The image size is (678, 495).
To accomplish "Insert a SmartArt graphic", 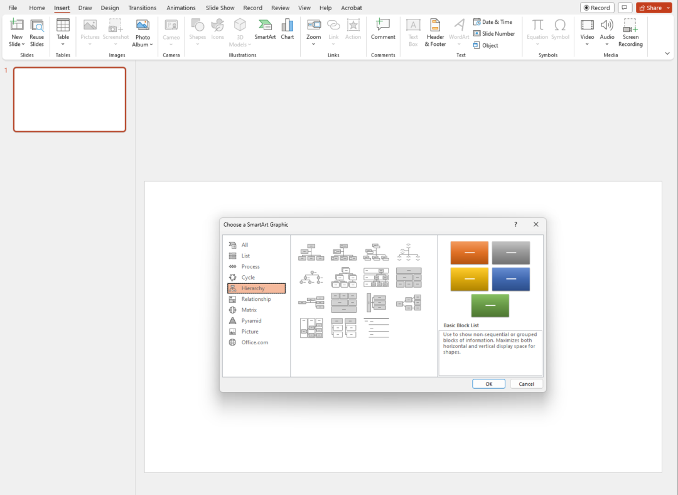I will [x=265, y=30].
